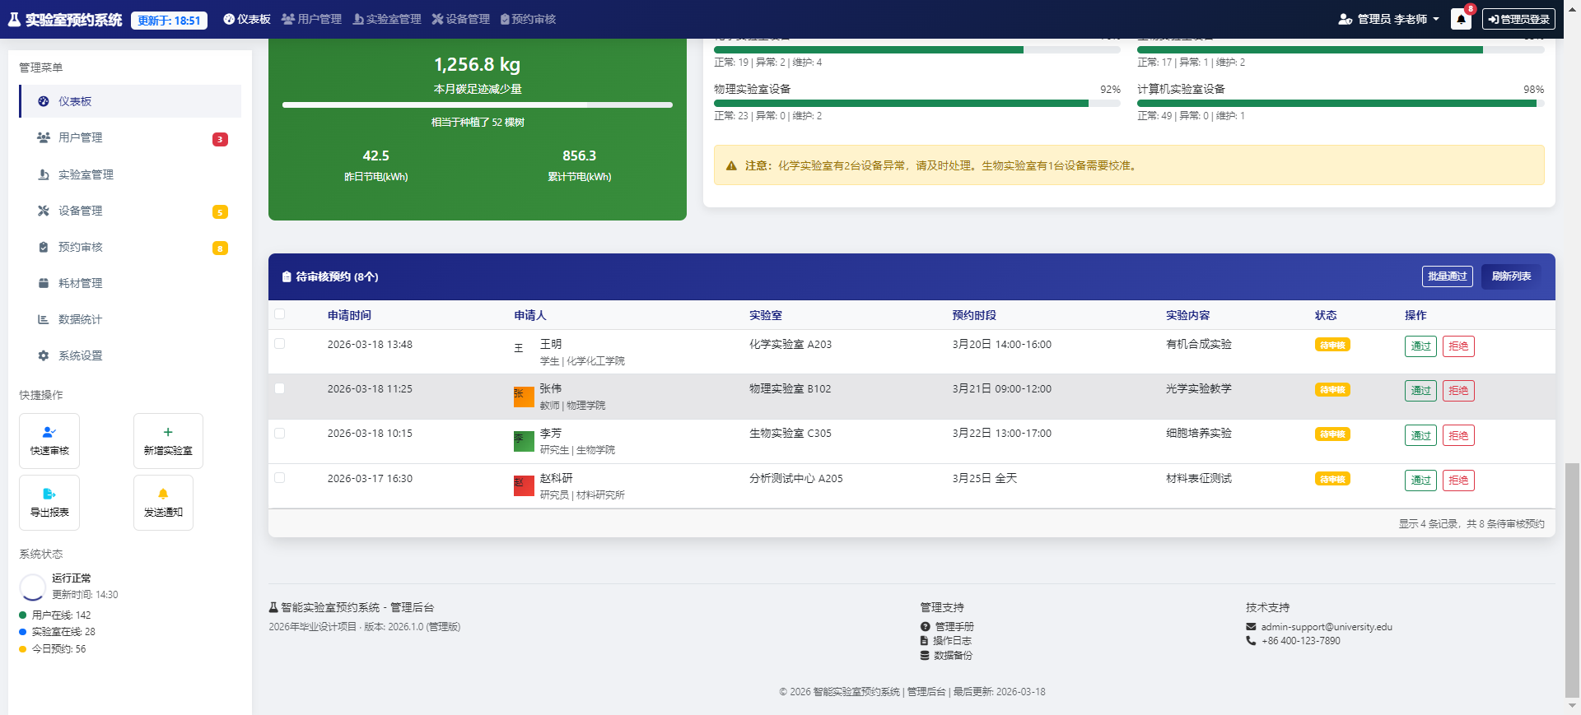Click the admin user icon in header
Viewport: 1581px width, 715px height.
point(1345,19)
